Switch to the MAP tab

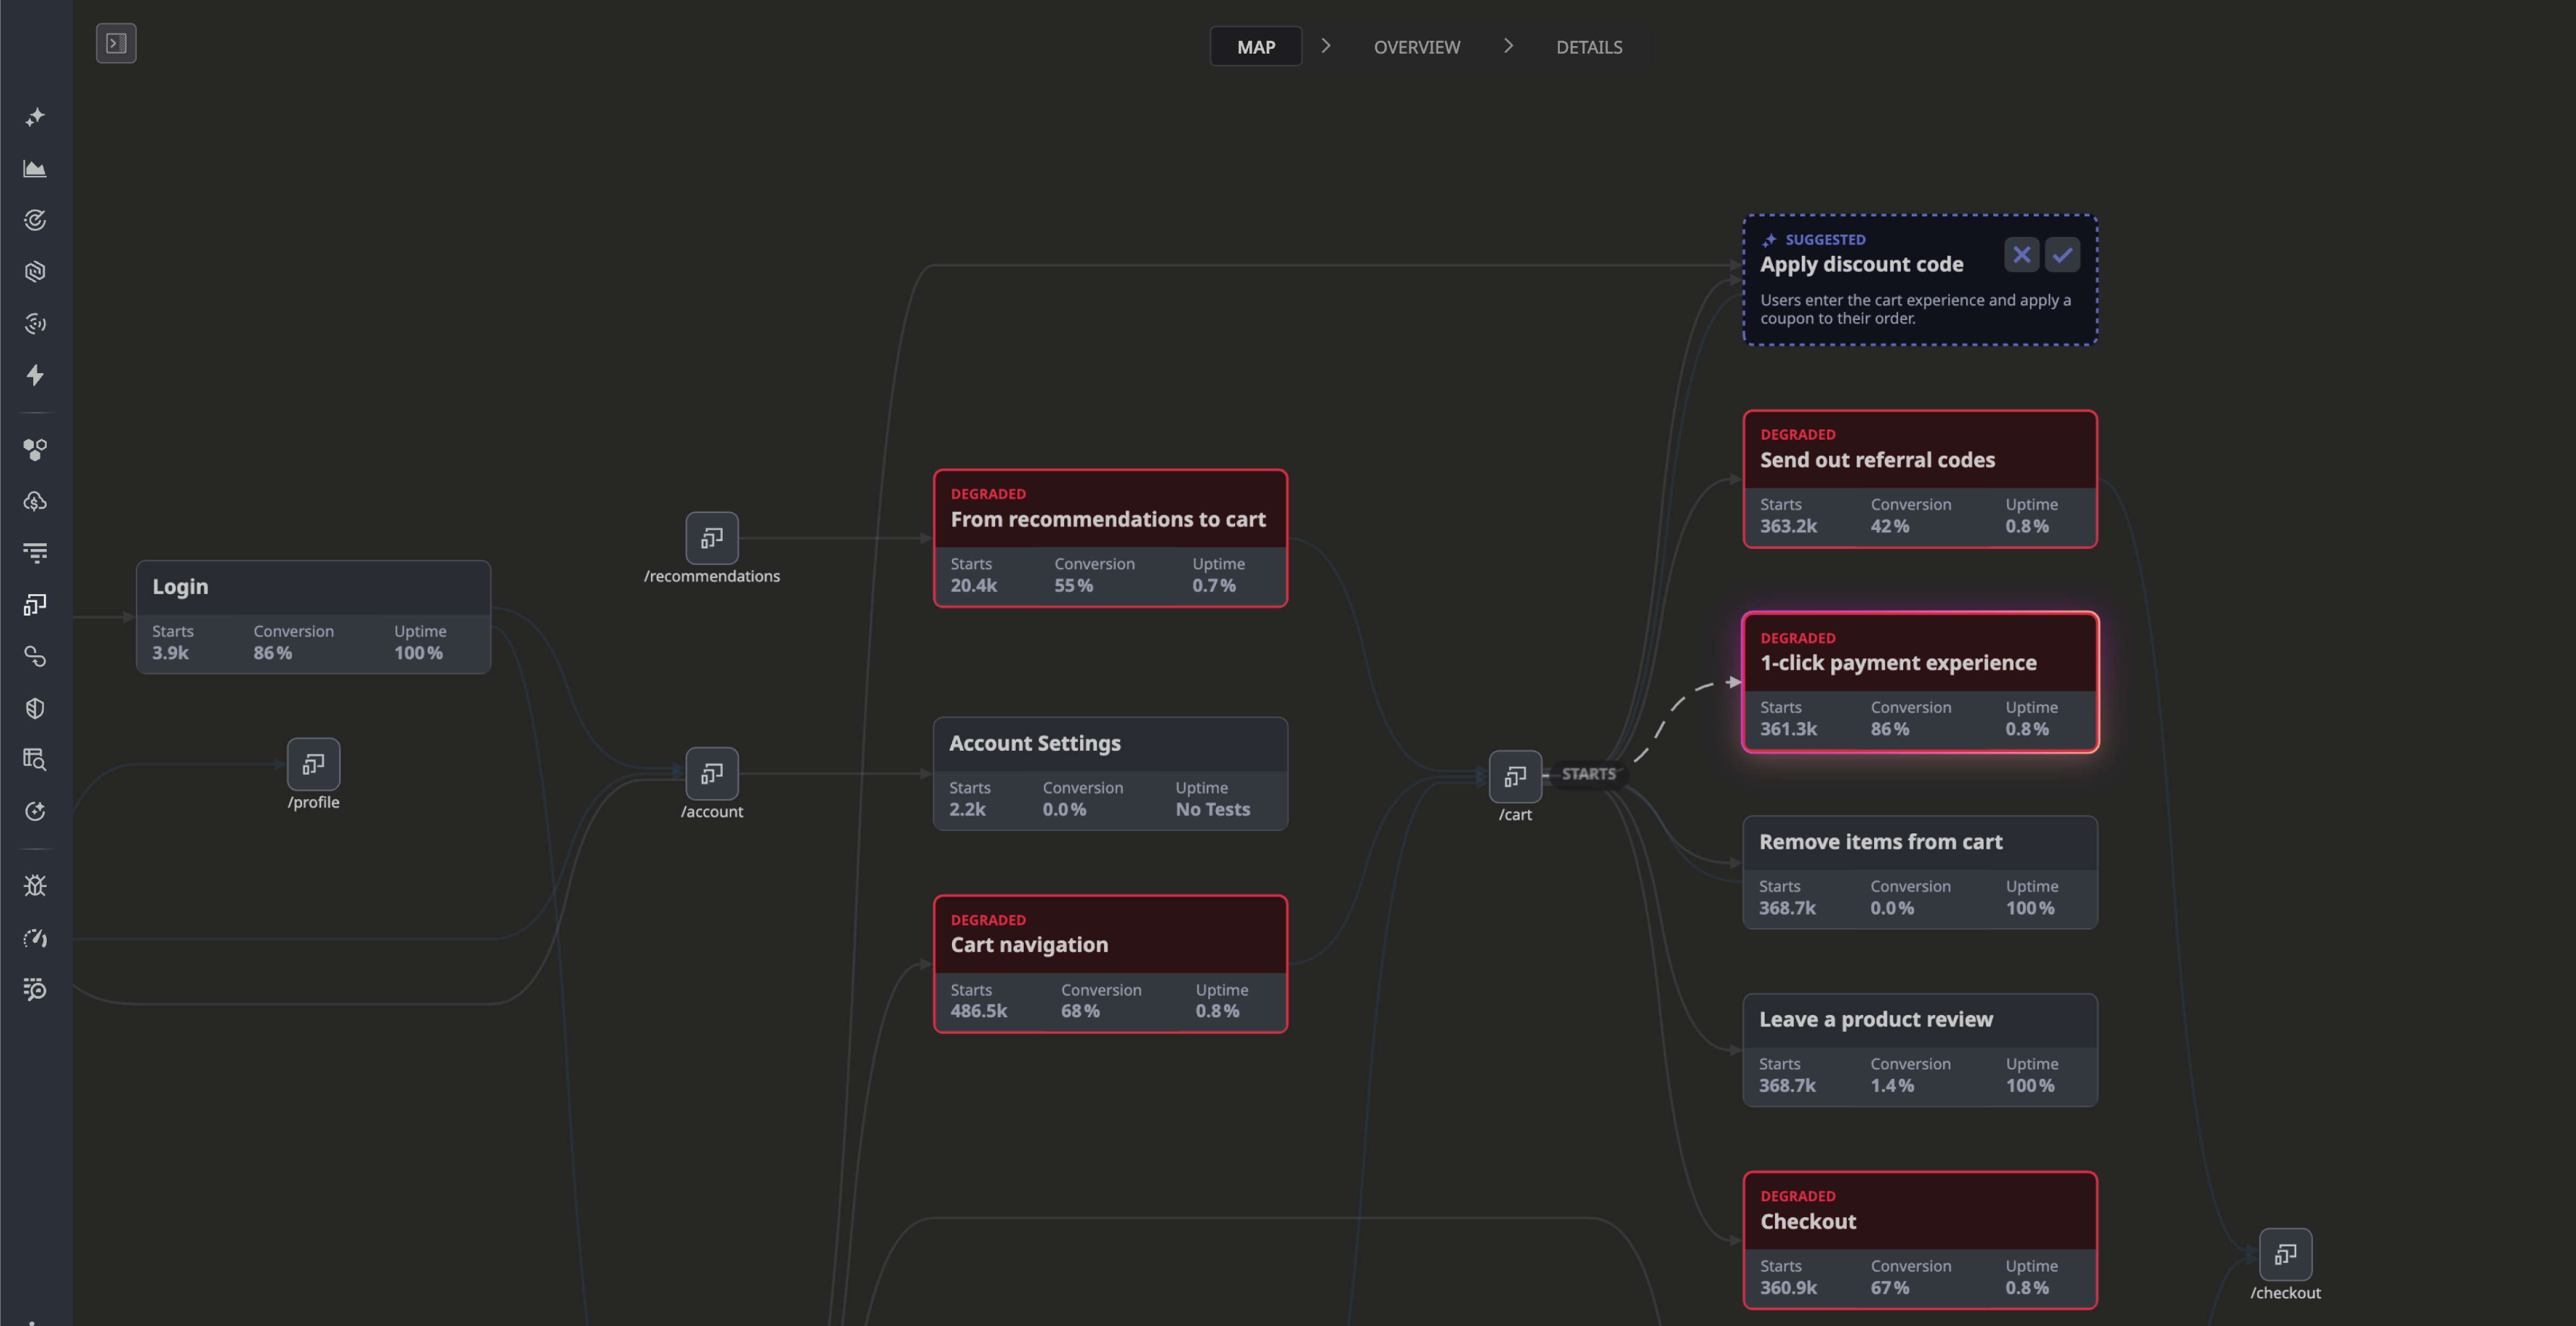click(1256, 47)
